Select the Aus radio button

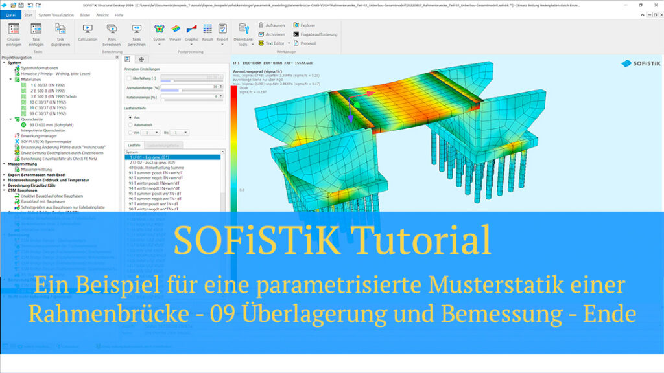point(130,117)
